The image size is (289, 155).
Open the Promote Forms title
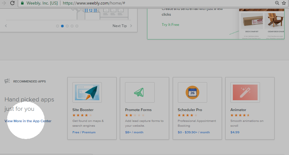point(138,110)
